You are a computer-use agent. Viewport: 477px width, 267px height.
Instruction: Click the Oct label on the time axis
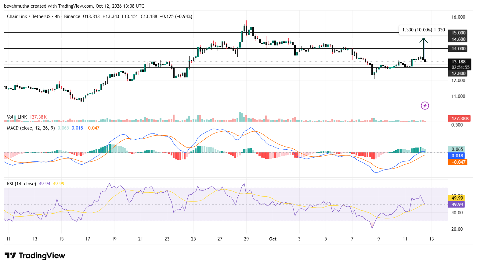[x=273, y=239]
